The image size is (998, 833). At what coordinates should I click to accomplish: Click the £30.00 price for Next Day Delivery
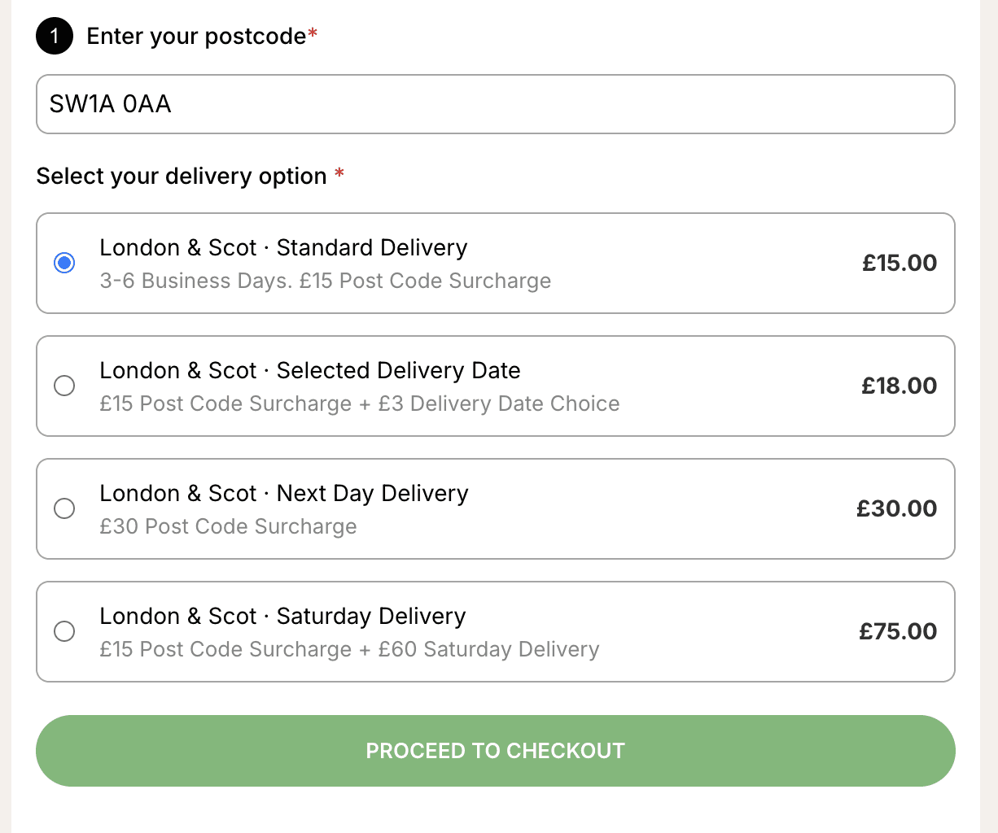coord(896,508)
